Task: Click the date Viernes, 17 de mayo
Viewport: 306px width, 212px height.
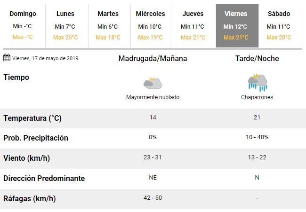Action: point(45,59)
